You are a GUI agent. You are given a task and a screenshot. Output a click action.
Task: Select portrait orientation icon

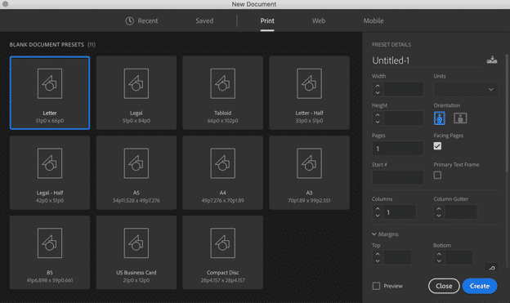click(x=440, y=118)
